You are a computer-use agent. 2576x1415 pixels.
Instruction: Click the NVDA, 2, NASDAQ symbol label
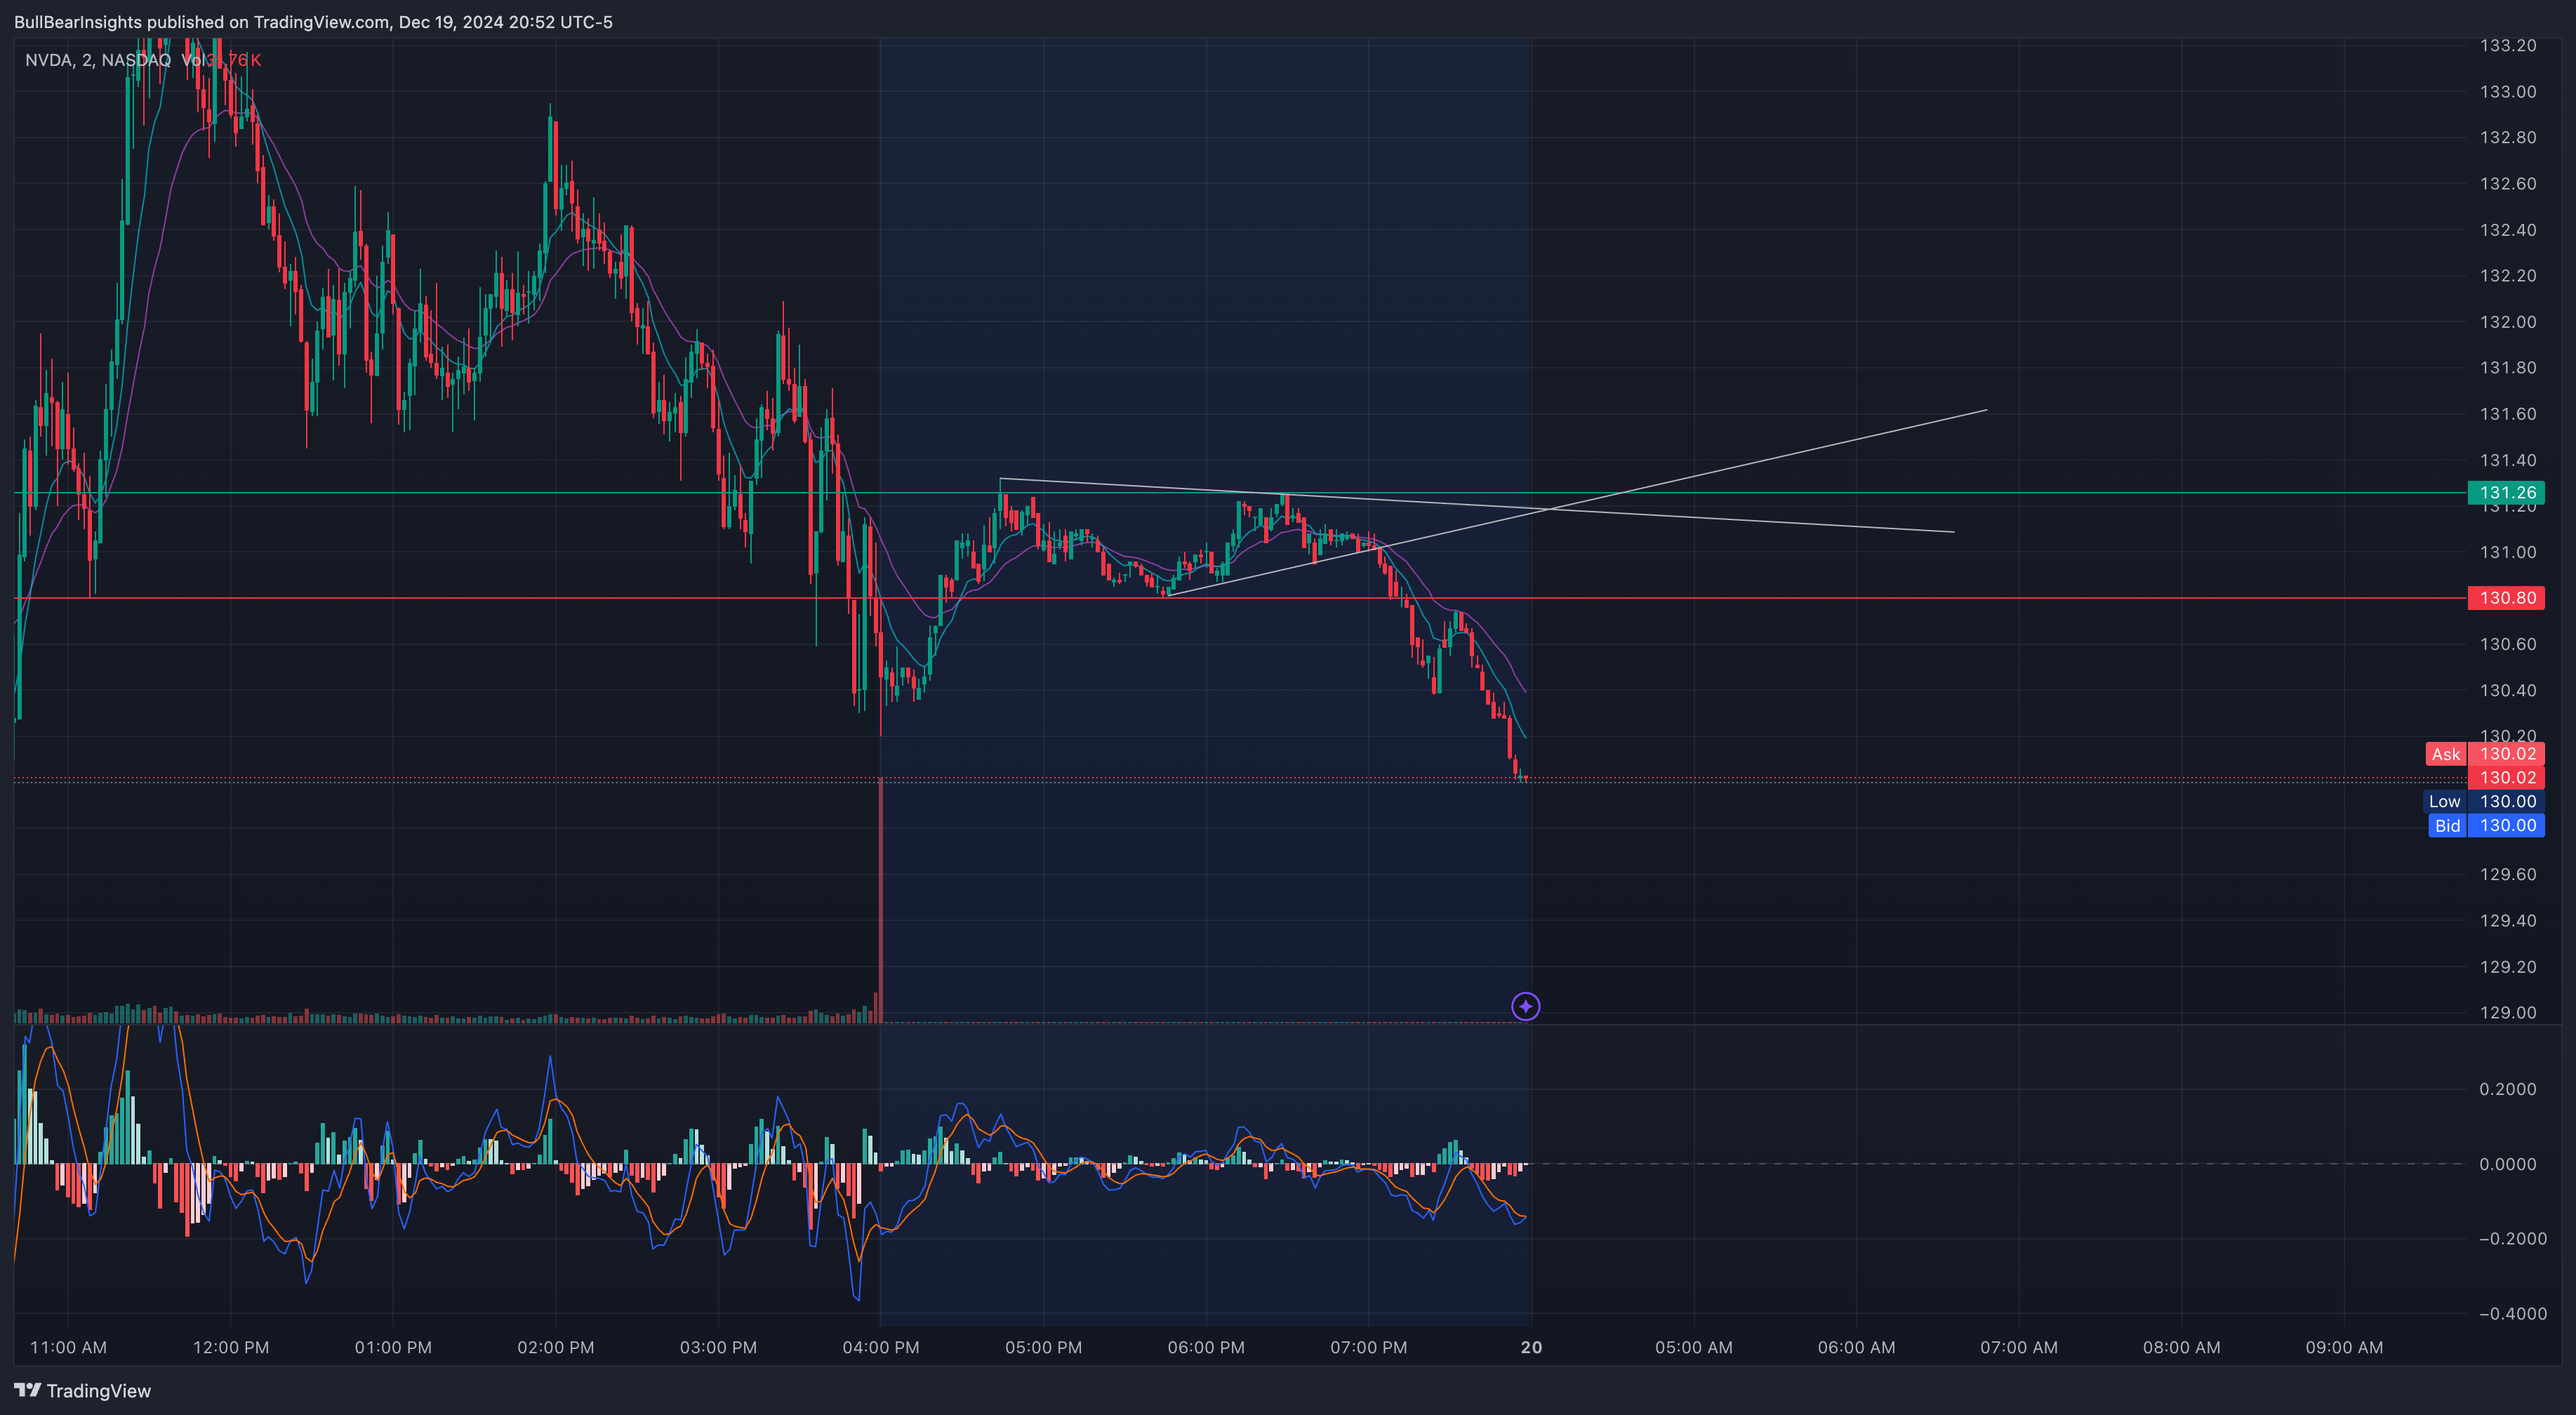pos(98,60)
